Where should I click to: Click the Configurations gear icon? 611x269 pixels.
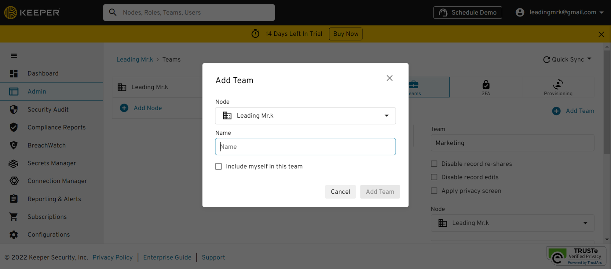tap(14, 235)
